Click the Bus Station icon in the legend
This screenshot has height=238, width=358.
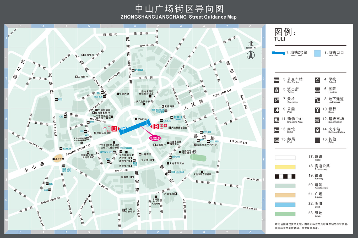point(276,80)
